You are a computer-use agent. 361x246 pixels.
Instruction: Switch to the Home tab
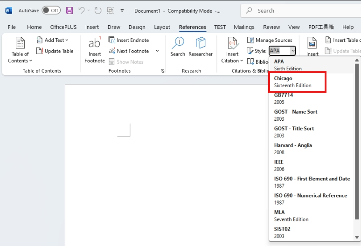tap(35, 27)
